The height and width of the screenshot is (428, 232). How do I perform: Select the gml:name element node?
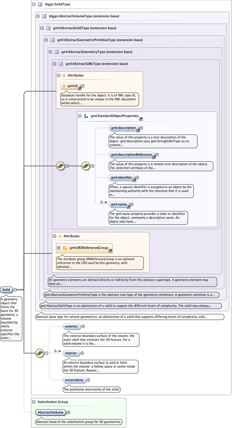pyautogui.click(x=119, y=204)
